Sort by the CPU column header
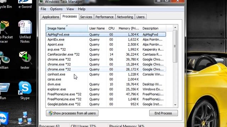 click(111, 28)
